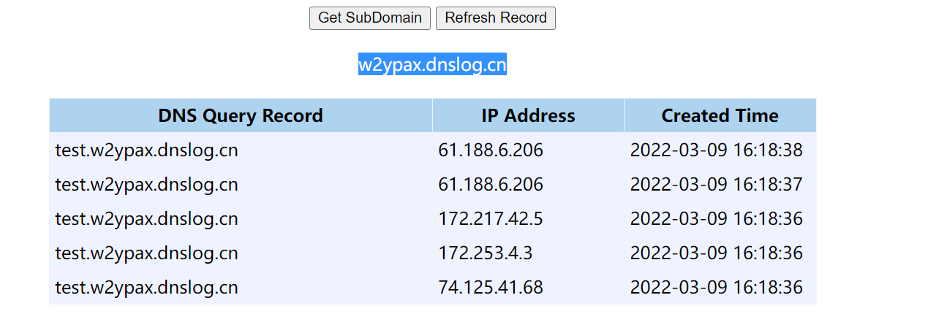This screenshot has width=947, height=333.
Task: Click the created time for 74.125.41.68
Action: click(717, 287)
